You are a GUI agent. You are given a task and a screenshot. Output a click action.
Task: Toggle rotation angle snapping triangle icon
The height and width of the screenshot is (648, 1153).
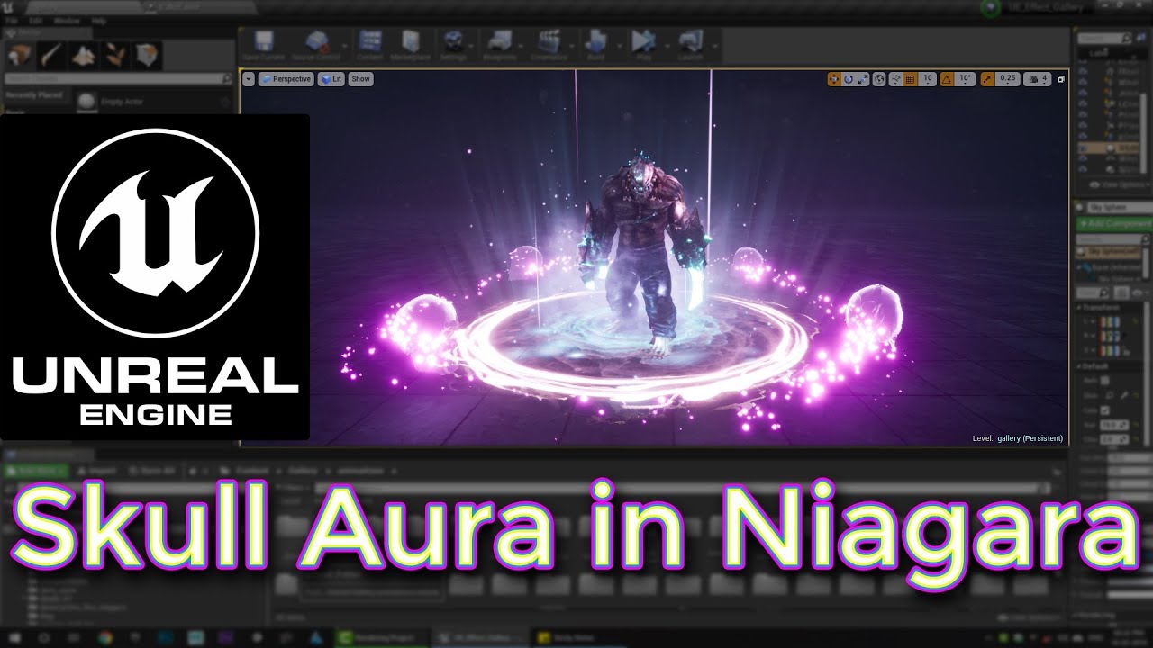click(x=947, y=79)
